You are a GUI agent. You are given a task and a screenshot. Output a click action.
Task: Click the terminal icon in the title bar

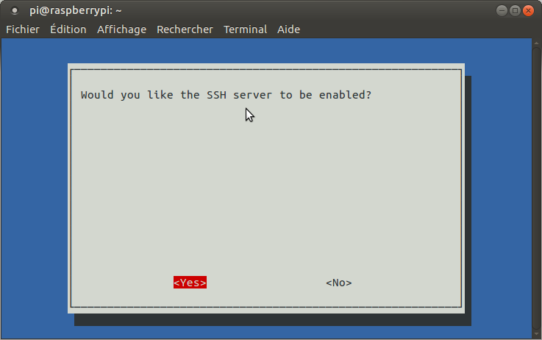pyautogui.click(x=15, y=11)
